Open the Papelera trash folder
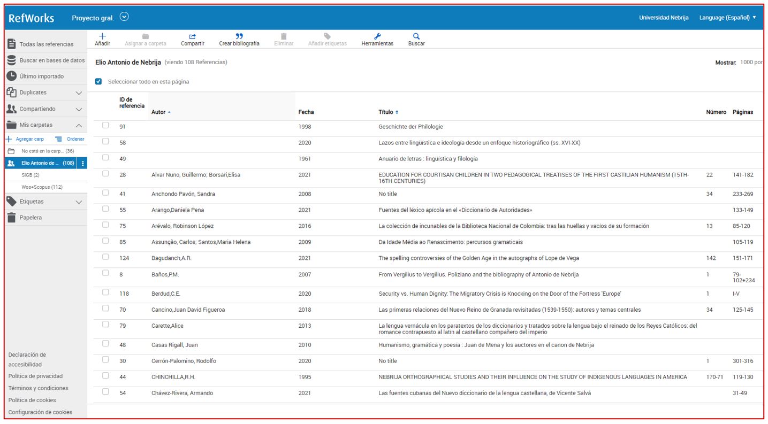The height and width of the screenshot is (424, 768). coord(31,218)
